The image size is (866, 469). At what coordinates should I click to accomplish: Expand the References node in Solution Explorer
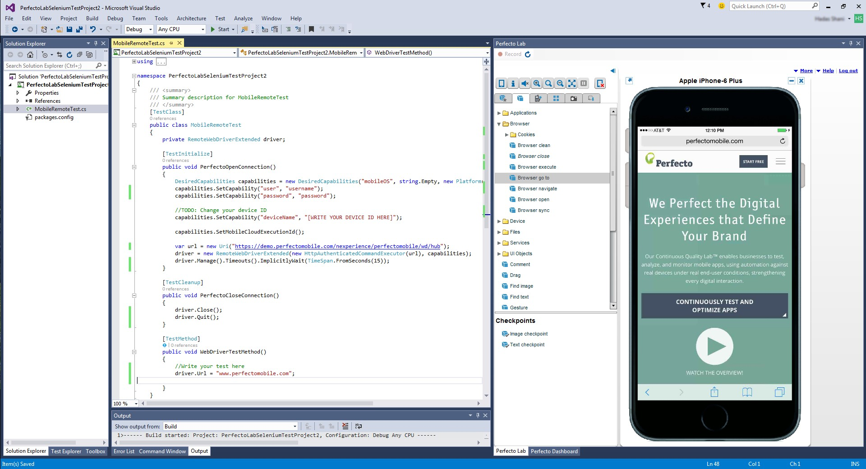coord(18,101)
